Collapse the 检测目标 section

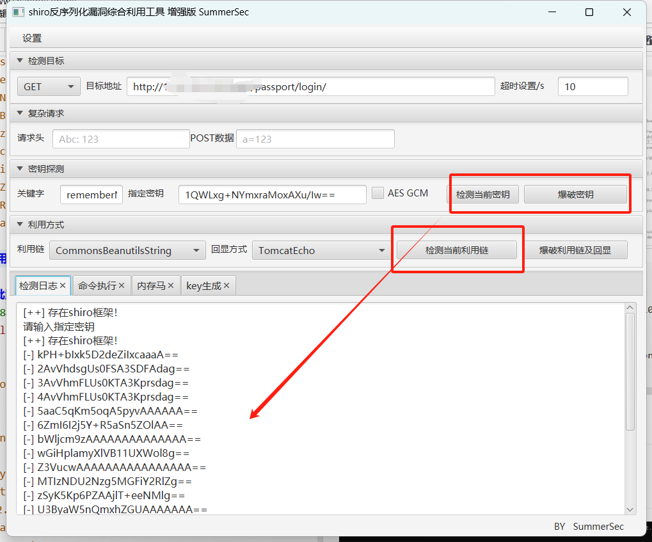click(x=20, y=61)
